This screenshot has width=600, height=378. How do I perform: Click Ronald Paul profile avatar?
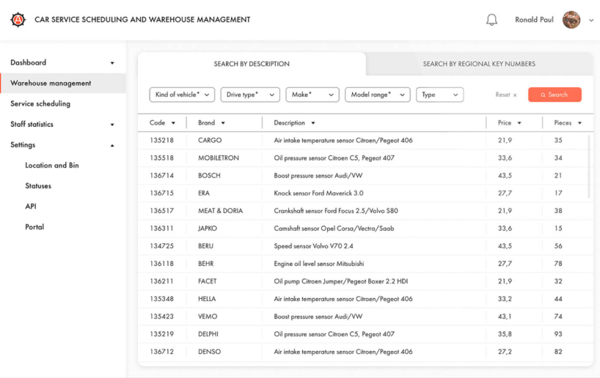(571, 20)
